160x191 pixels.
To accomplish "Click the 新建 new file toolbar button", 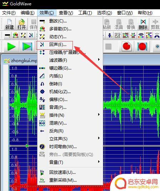I will tap(10, 24).
